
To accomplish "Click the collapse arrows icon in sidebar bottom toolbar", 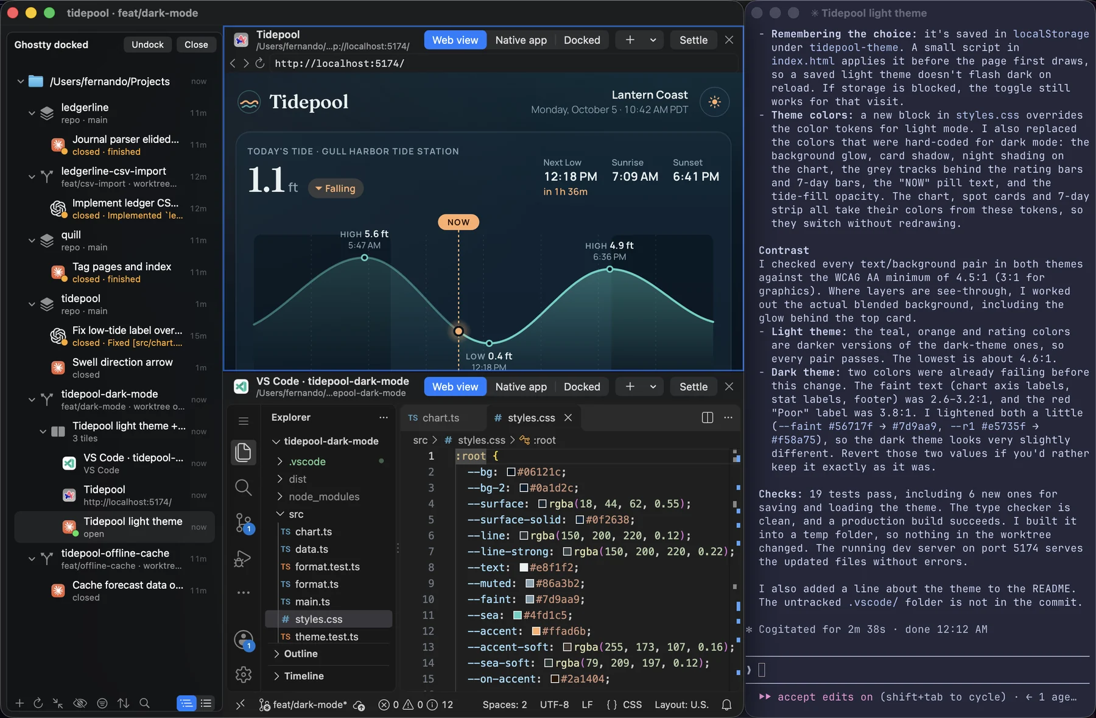I will point(58,703).
